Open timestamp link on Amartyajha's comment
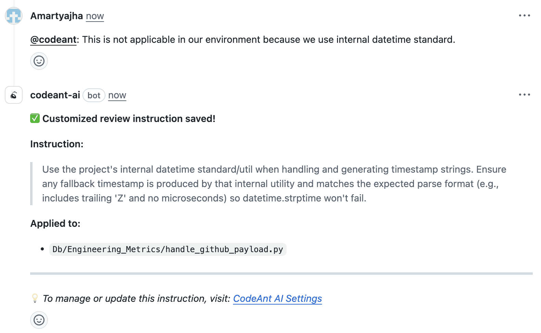541x333 pixels. 95,16
